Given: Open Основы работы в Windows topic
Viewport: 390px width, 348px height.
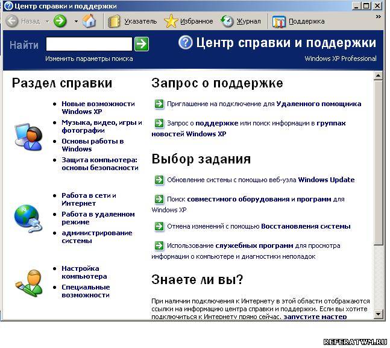Looking at the screenshot, I should coord(92,145).
